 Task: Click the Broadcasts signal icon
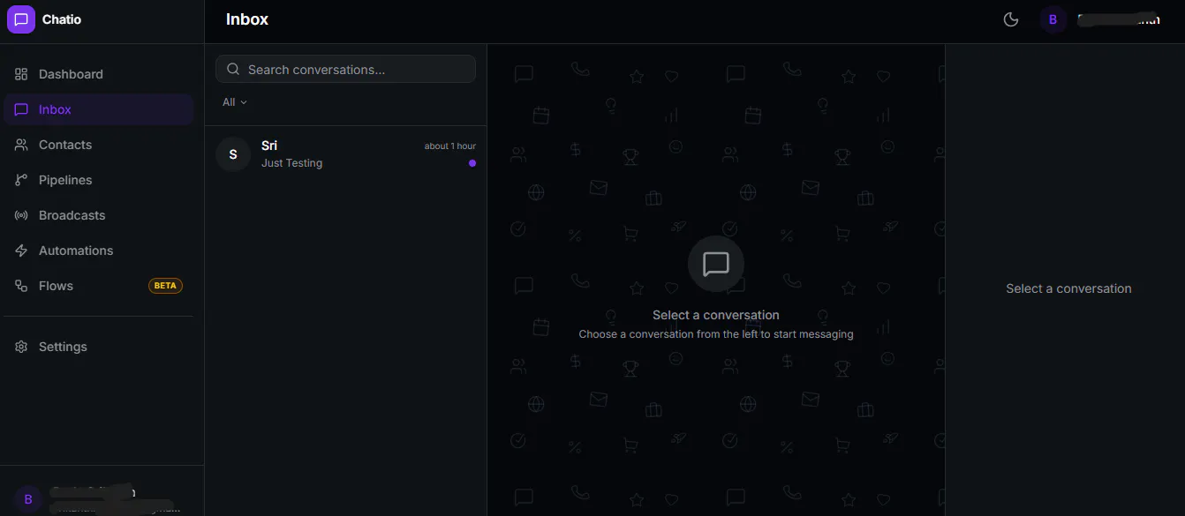pyautogui.click(x=21, y=215)
